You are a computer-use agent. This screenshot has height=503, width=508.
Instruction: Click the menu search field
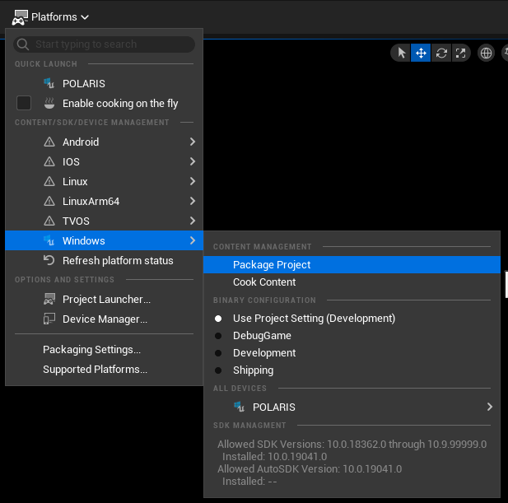112,44
